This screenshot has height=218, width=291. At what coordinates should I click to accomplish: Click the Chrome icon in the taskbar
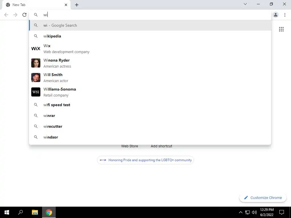pos(49,212)
